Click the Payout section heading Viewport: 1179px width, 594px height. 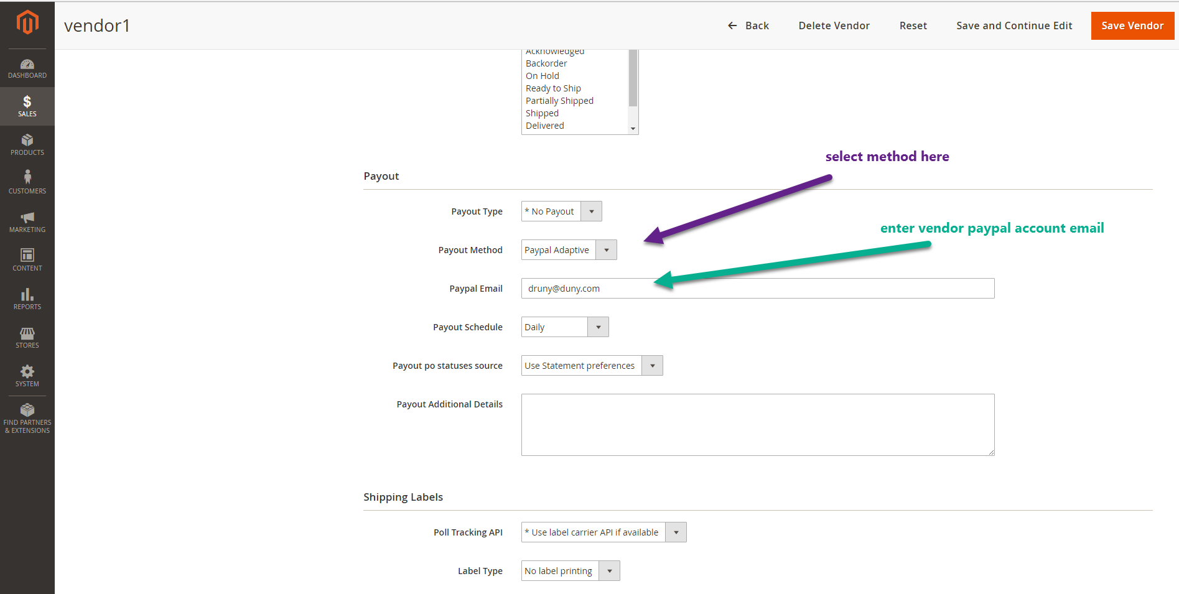point(381,176)
